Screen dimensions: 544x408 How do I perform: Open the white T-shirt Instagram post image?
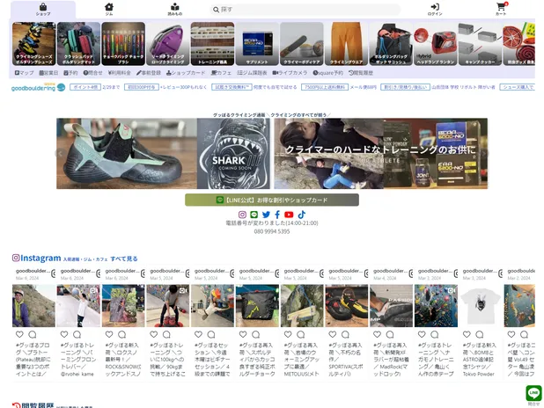481,306
